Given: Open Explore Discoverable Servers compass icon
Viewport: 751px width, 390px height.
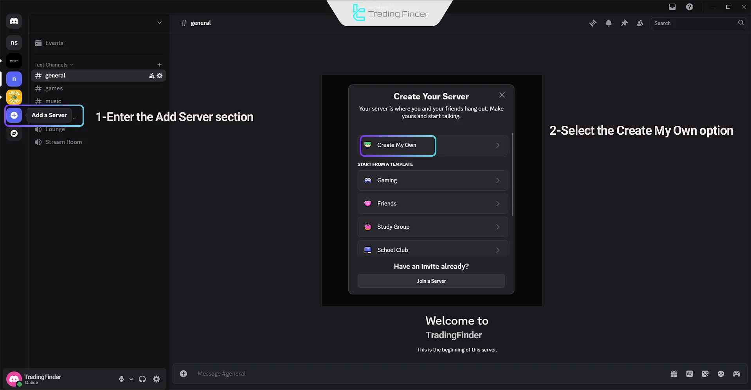Looking at the screenshot, I should (14, 134).
